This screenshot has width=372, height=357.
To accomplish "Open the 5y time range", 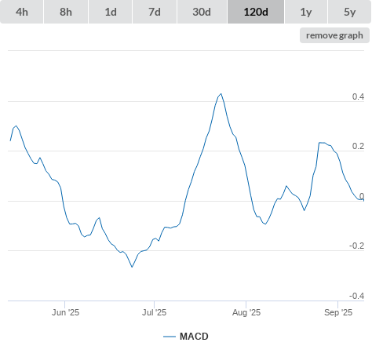I will (x=349, y=12).
